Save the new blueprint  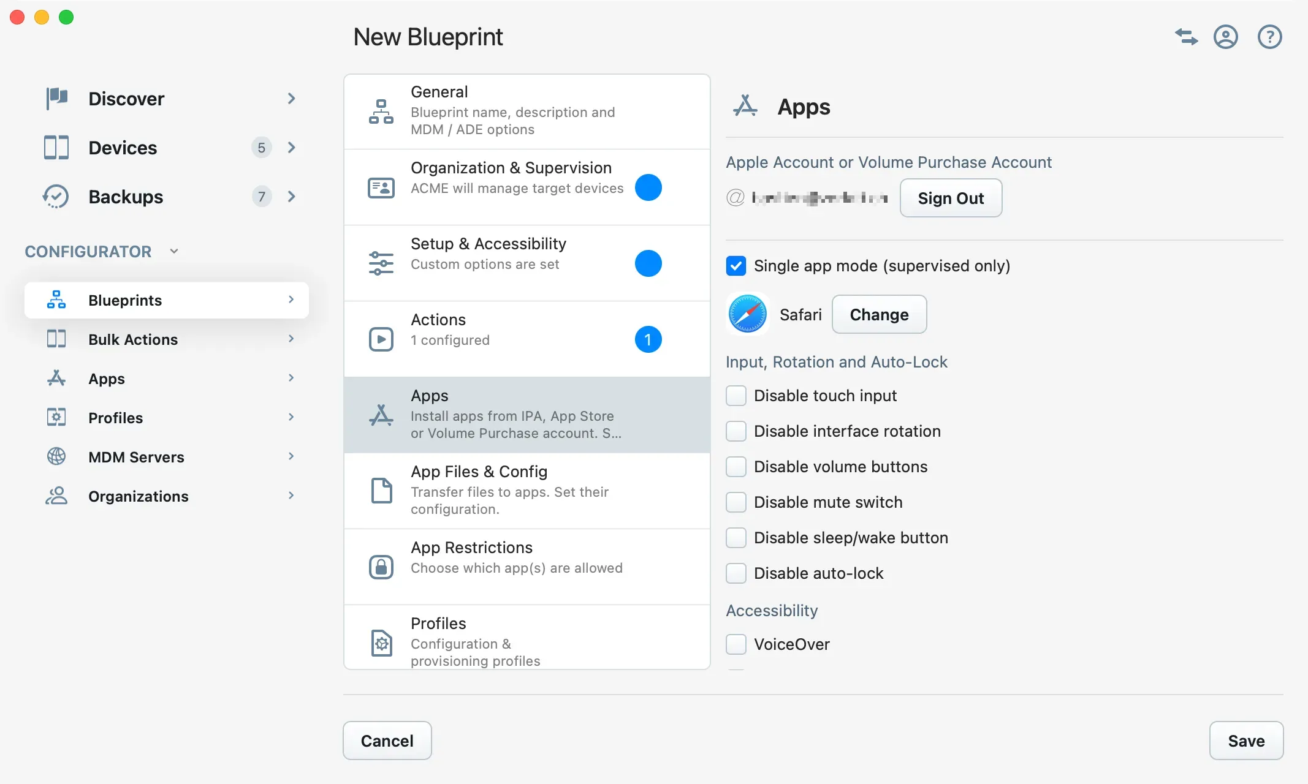(1246, 741)
